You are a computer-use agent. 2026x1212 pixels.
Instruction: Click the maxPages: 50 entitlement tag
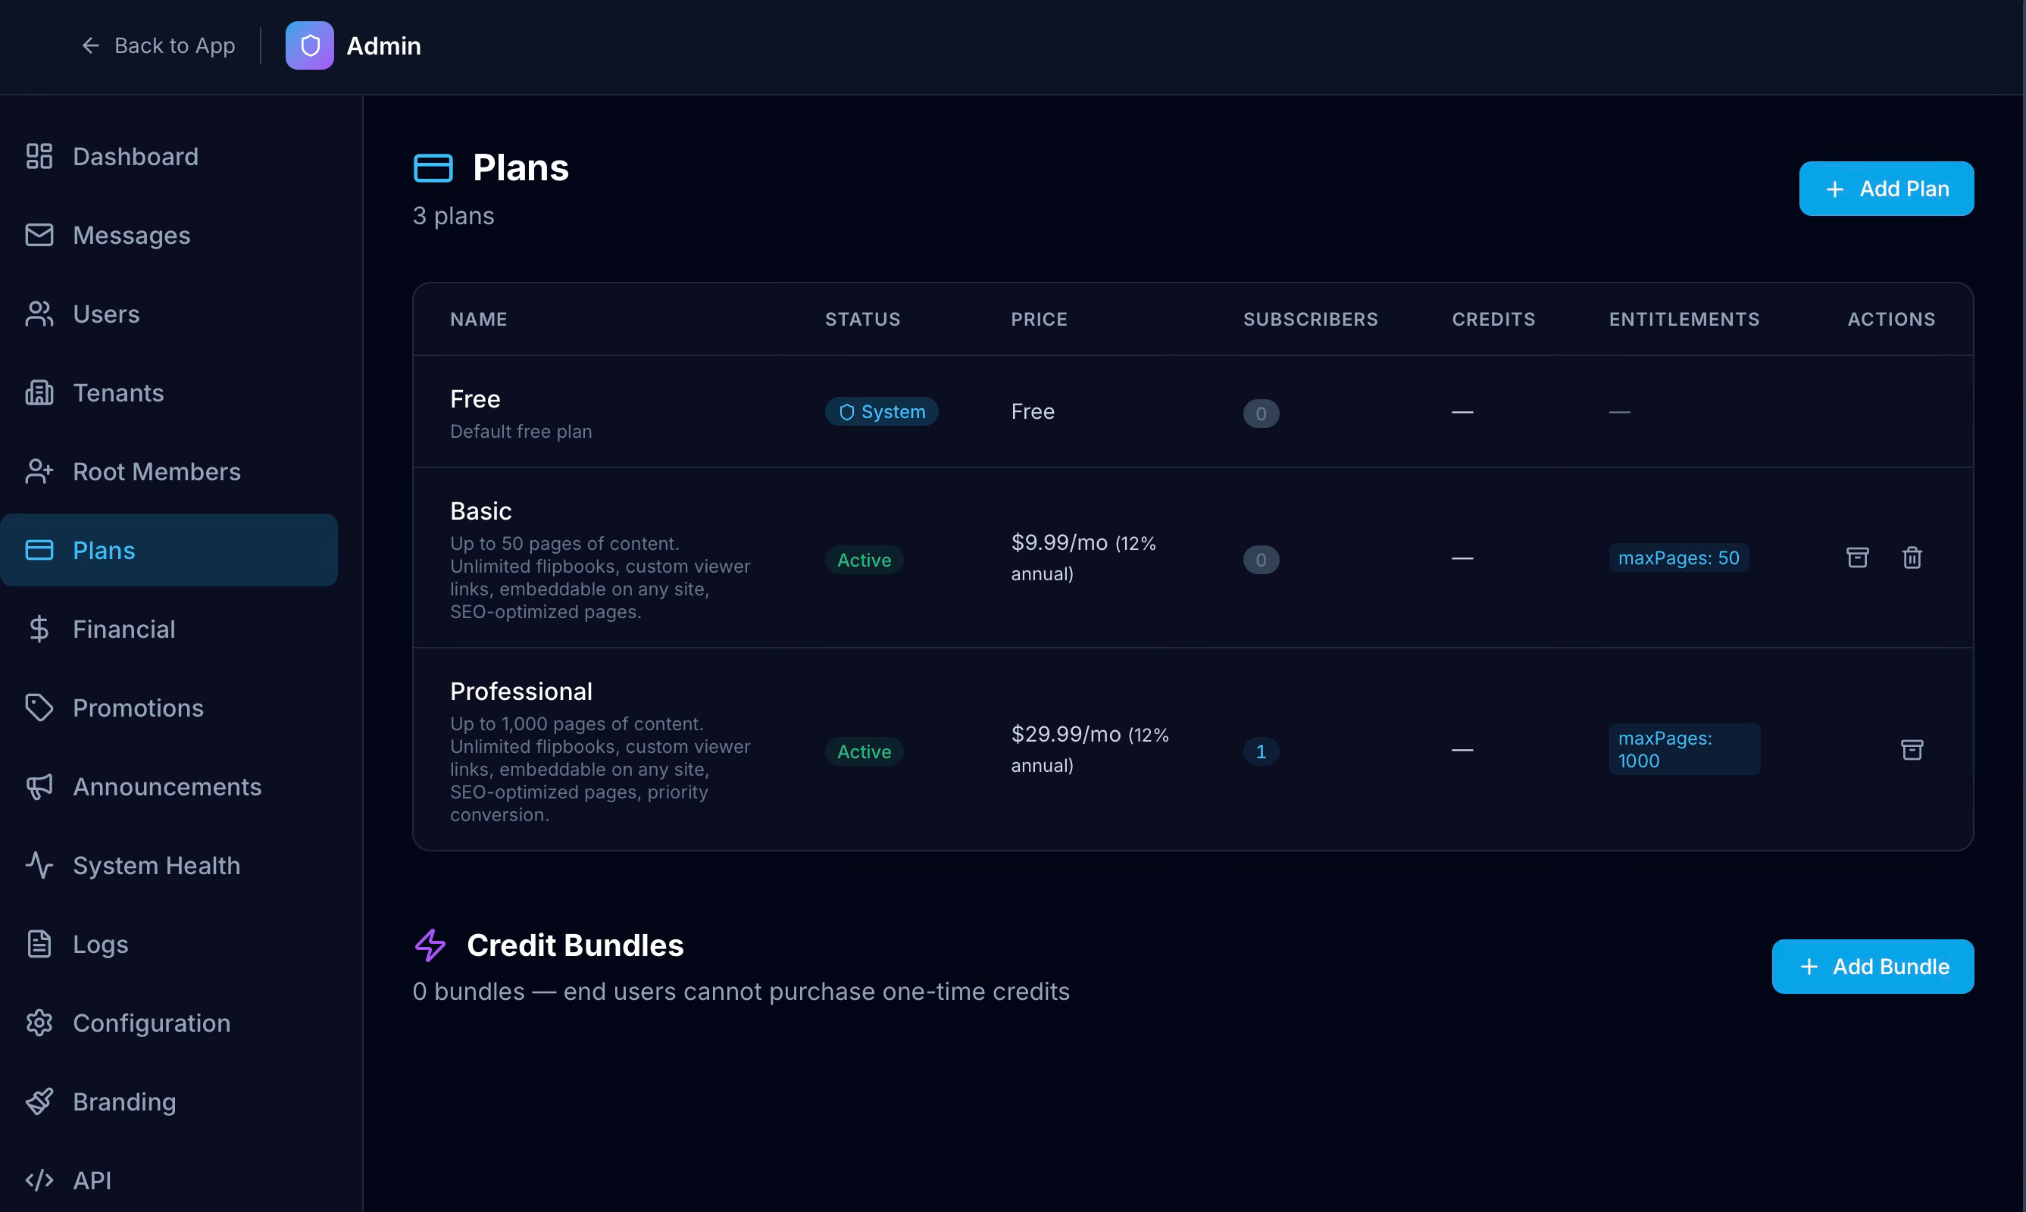1678,558
